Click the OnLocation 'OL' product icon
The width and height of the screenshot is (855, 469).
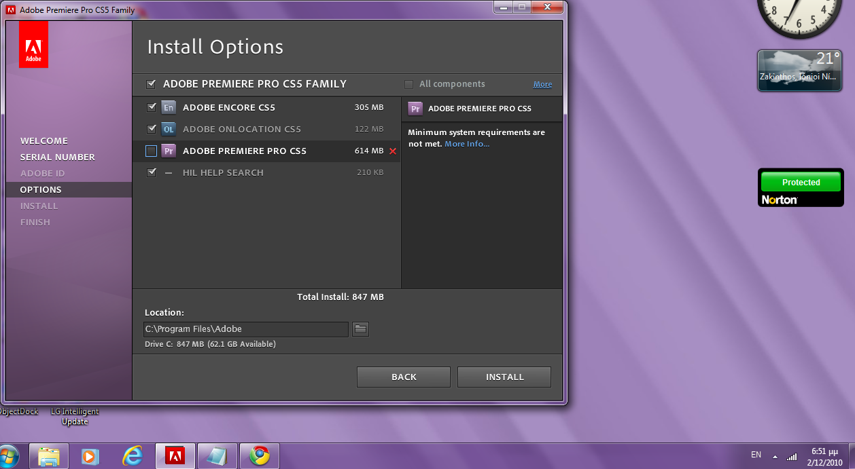pyautogui.click(x=169, y=129)
